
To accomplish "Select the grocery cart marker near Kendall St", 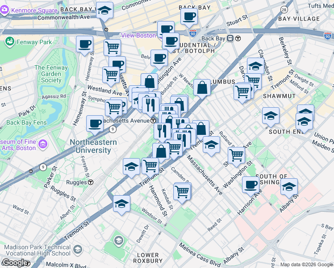I will coord(182,192).
